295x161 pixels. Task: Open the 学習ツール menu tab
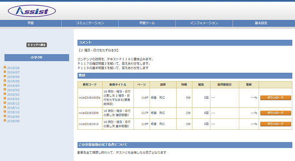click(147, 23)
